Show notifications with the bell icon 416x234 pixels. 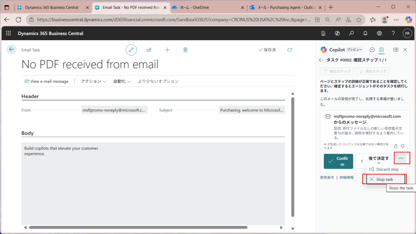pos(365,33)
